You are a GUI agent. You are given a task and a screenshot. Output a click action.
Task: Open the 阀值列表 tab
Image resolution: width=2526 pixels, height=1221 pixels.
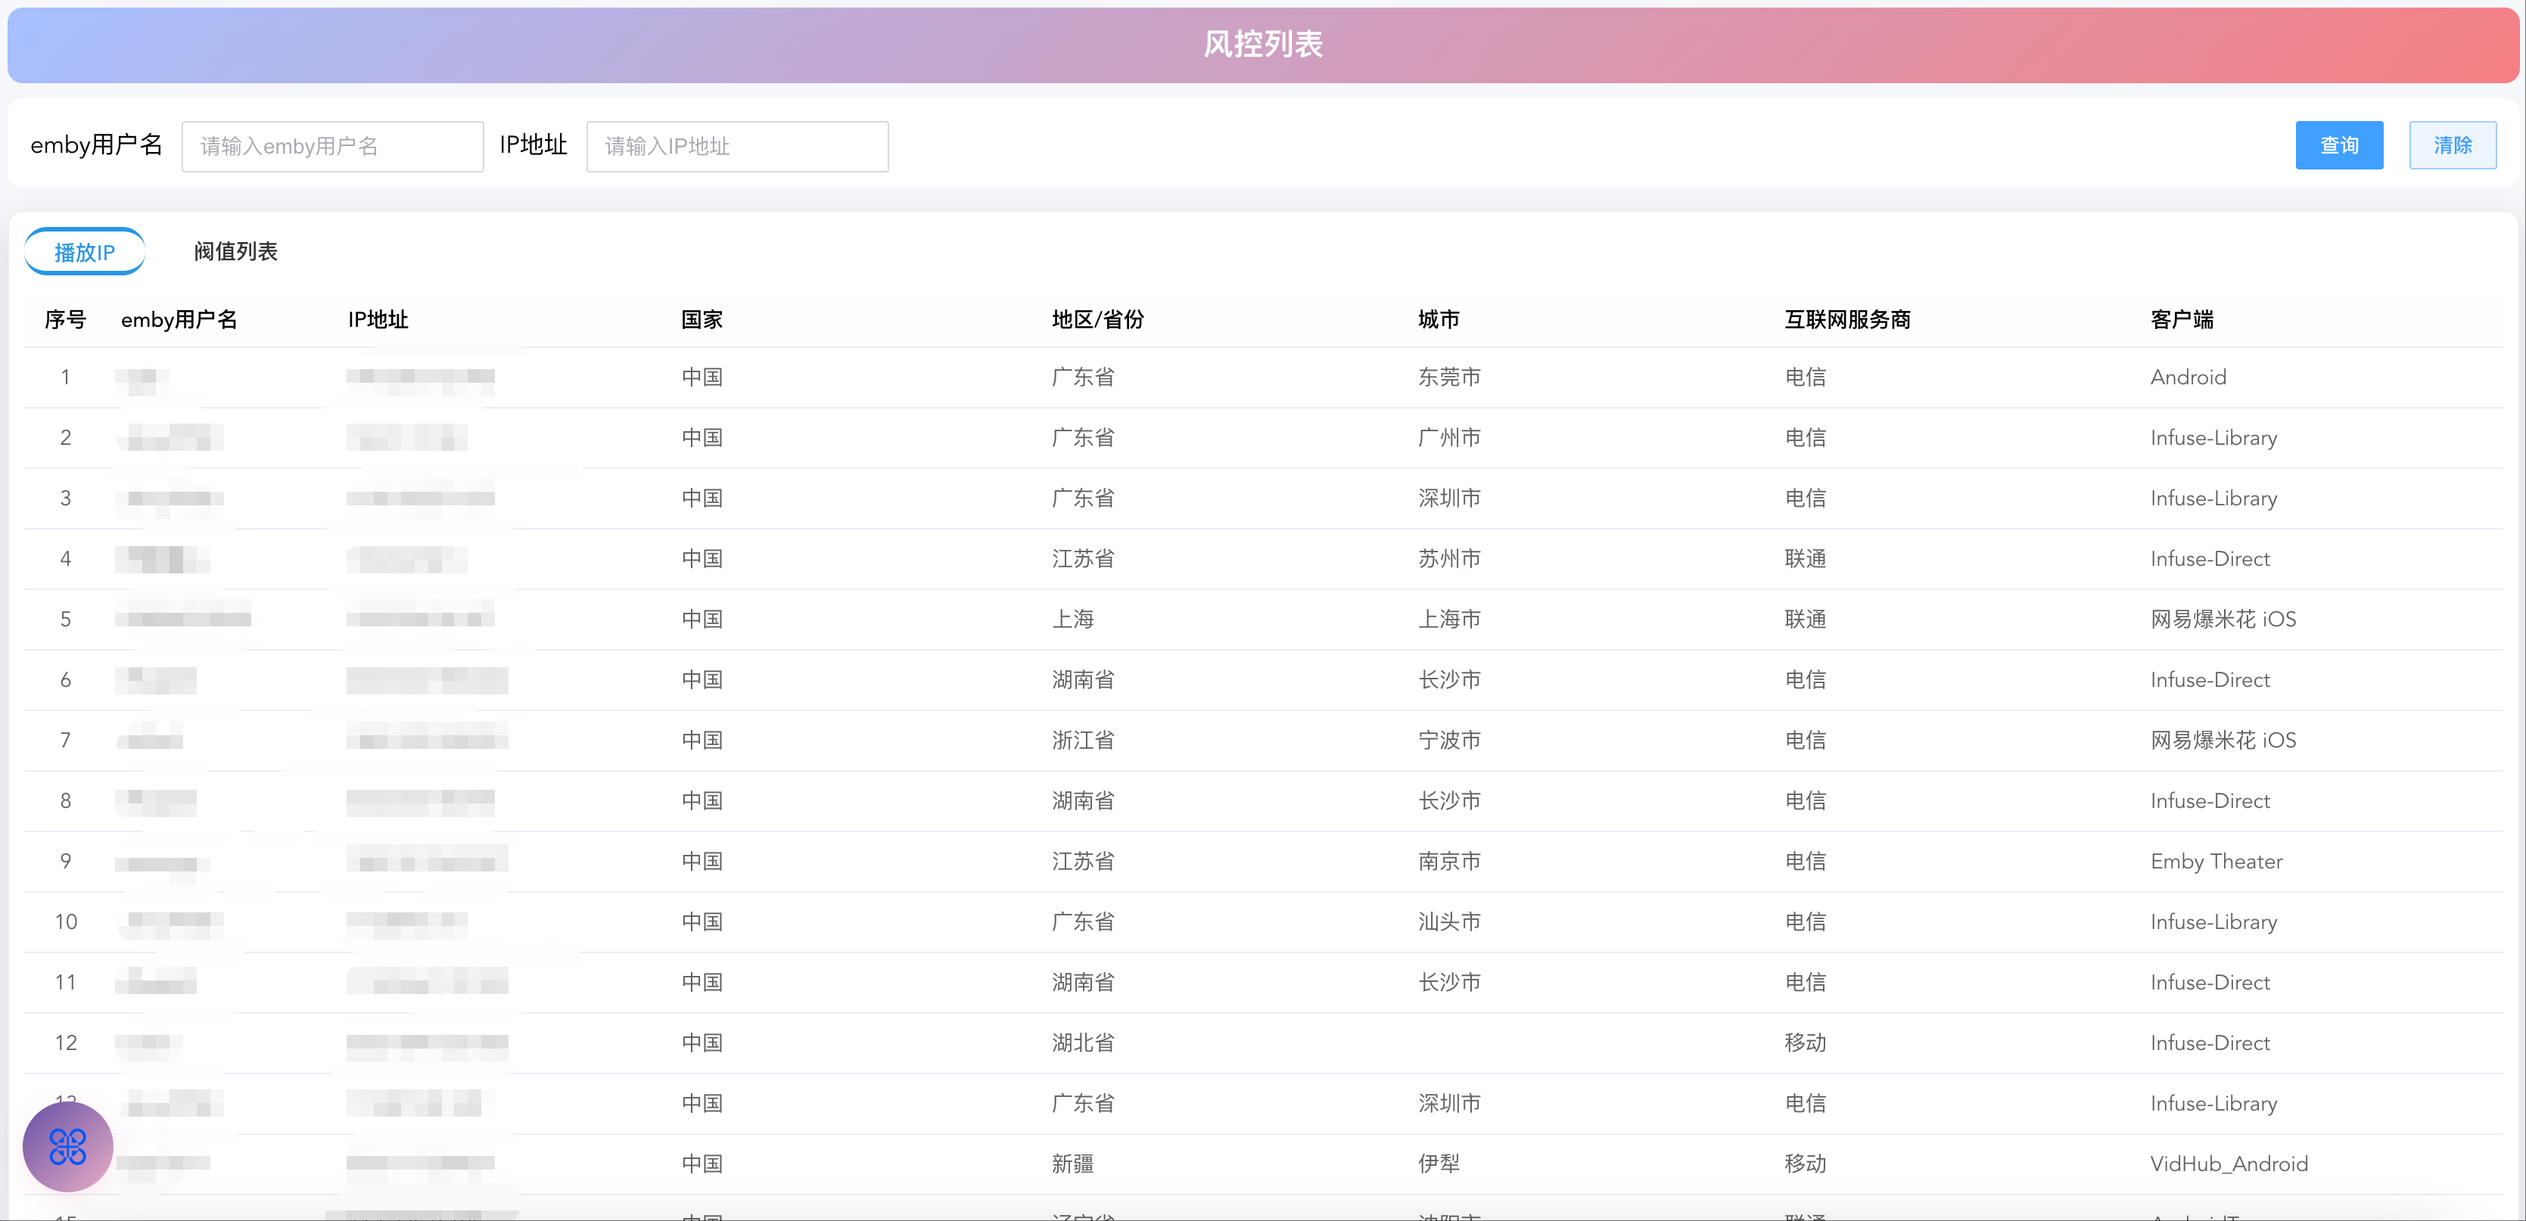[235, 252]
